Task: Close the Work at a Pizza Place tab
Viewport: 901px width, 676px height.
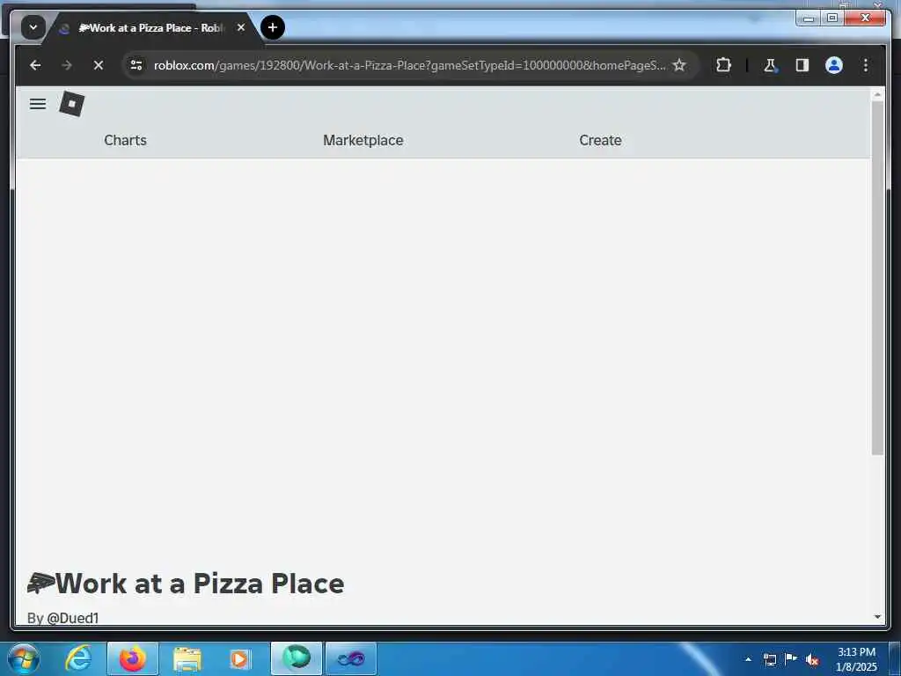Action: click(241, 27)
